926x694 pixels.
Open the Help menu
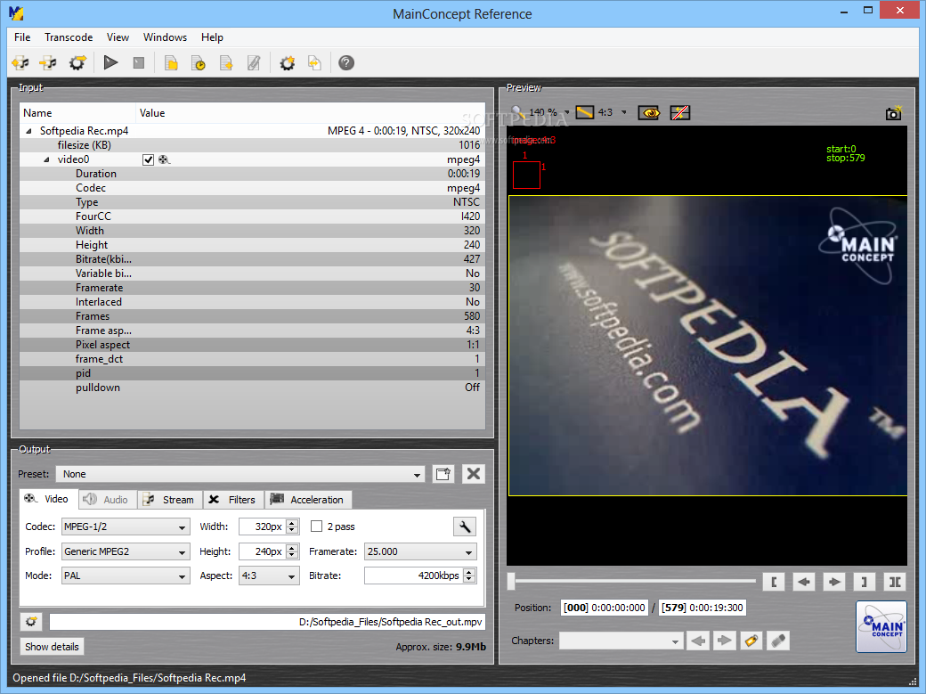click(212, 37)
